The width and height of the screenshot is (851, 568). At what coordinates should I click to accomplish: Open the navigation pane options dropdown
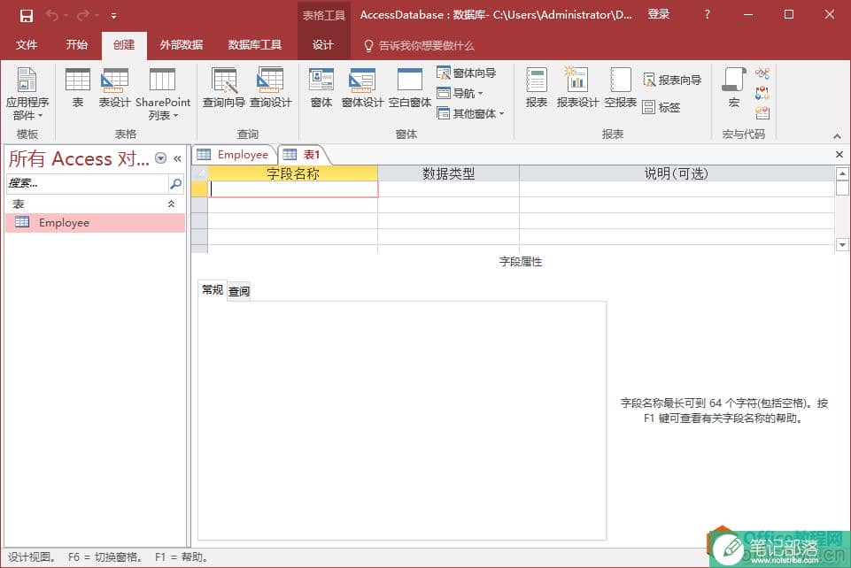pos(160,158)
